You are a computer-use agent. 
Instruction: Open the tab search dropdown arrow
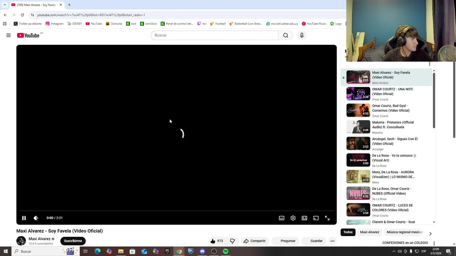4,5
